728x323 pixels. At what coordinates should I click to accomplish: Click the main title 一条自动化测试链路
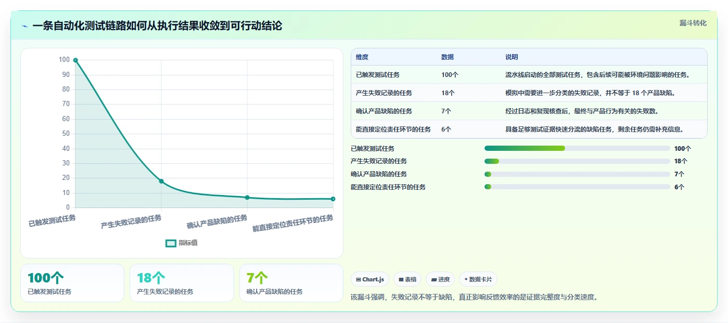click(x=157, y=25)
